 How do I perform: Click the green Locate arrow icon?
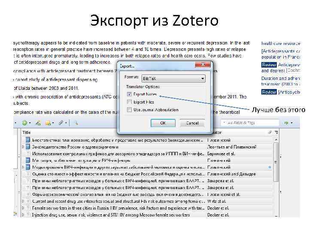coord(286,123)
